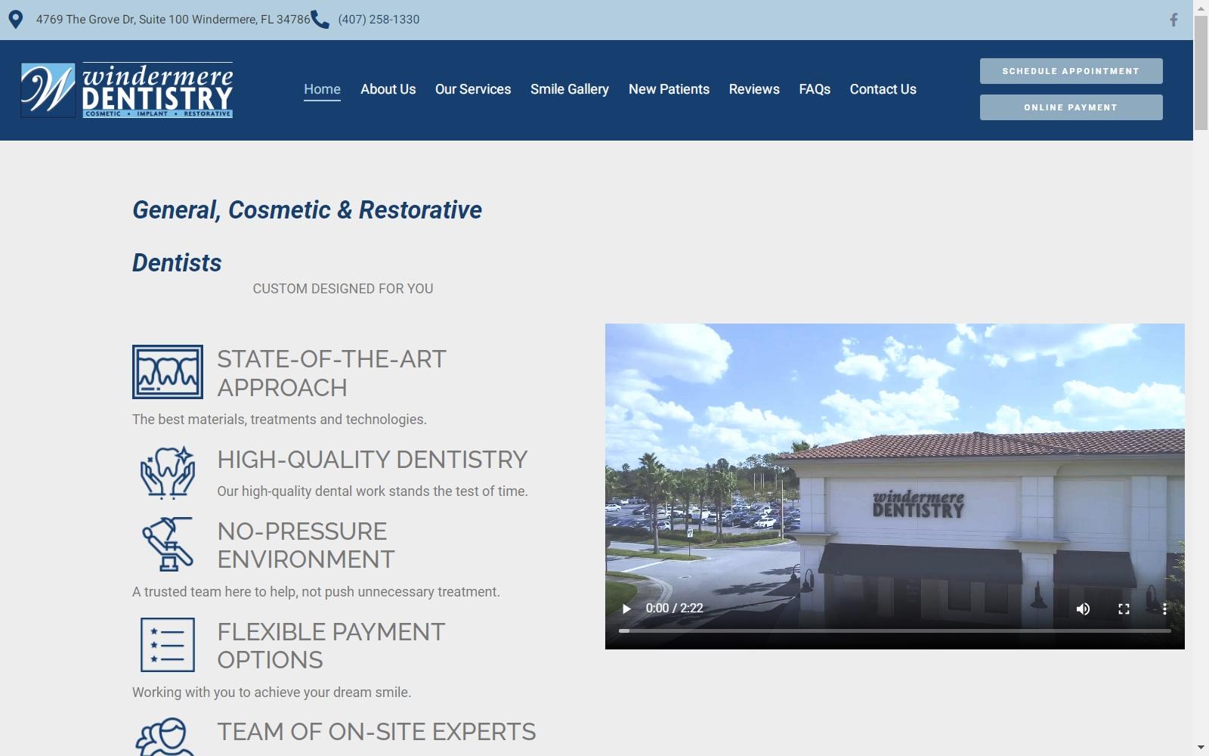Image resolution: width=1209 pixels, height=756 pixels.
Task: Click the Team of On-Site Experts heading
Action: click(x=376, y=732)
